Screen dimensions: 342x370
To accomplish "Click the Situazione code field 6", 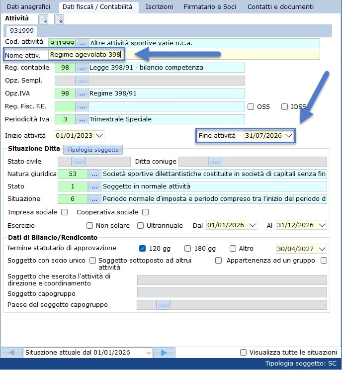I will tap(73, 199).
